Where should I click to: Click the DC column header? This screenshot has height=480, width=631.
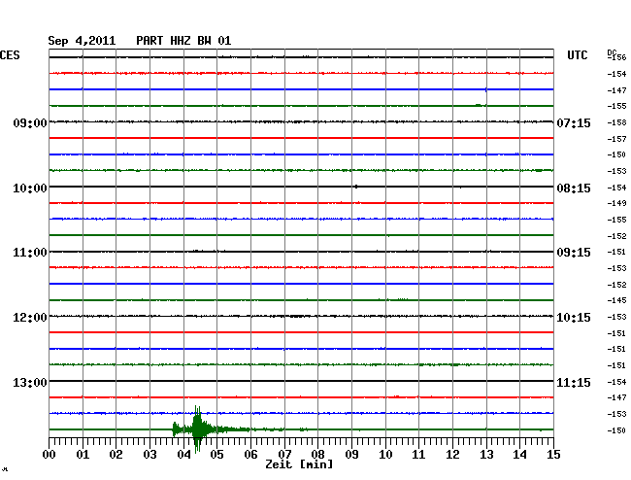pyautogui.click(x=612, y=51)
